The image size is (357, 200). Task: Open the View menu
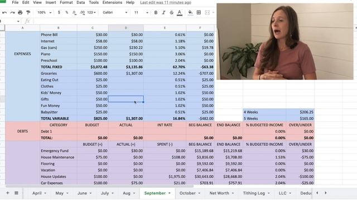point(37,2)
